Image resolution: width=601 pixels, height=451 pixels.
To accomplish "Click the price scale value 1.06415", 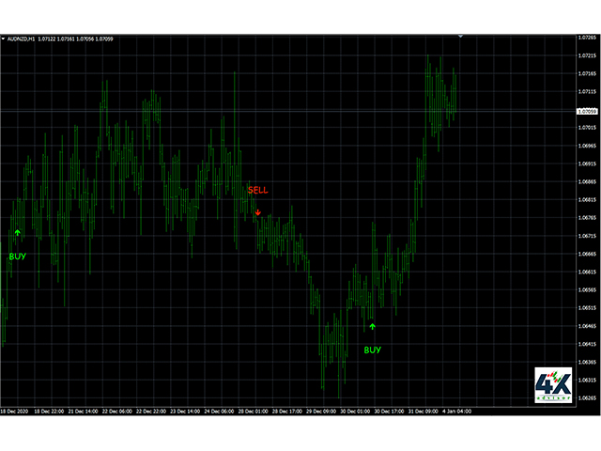I will 587,344.
